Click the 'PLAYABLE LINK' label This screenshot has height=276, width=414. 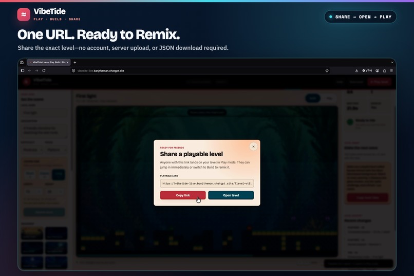click(169, 176)
